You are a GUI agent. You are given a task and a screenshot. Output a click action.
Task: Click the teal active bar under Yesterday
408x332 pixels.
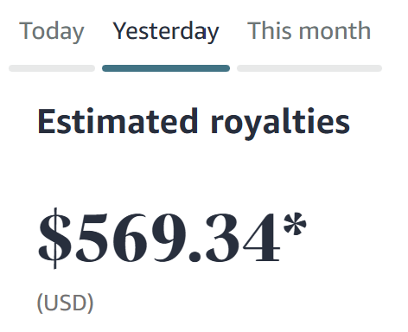coord(166,68)
